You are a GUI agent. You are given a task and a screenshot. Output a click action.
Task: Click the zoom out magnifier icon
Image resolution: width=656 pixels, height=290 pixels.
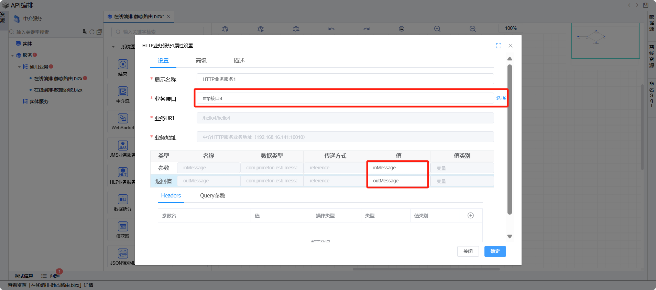(473, 29)
